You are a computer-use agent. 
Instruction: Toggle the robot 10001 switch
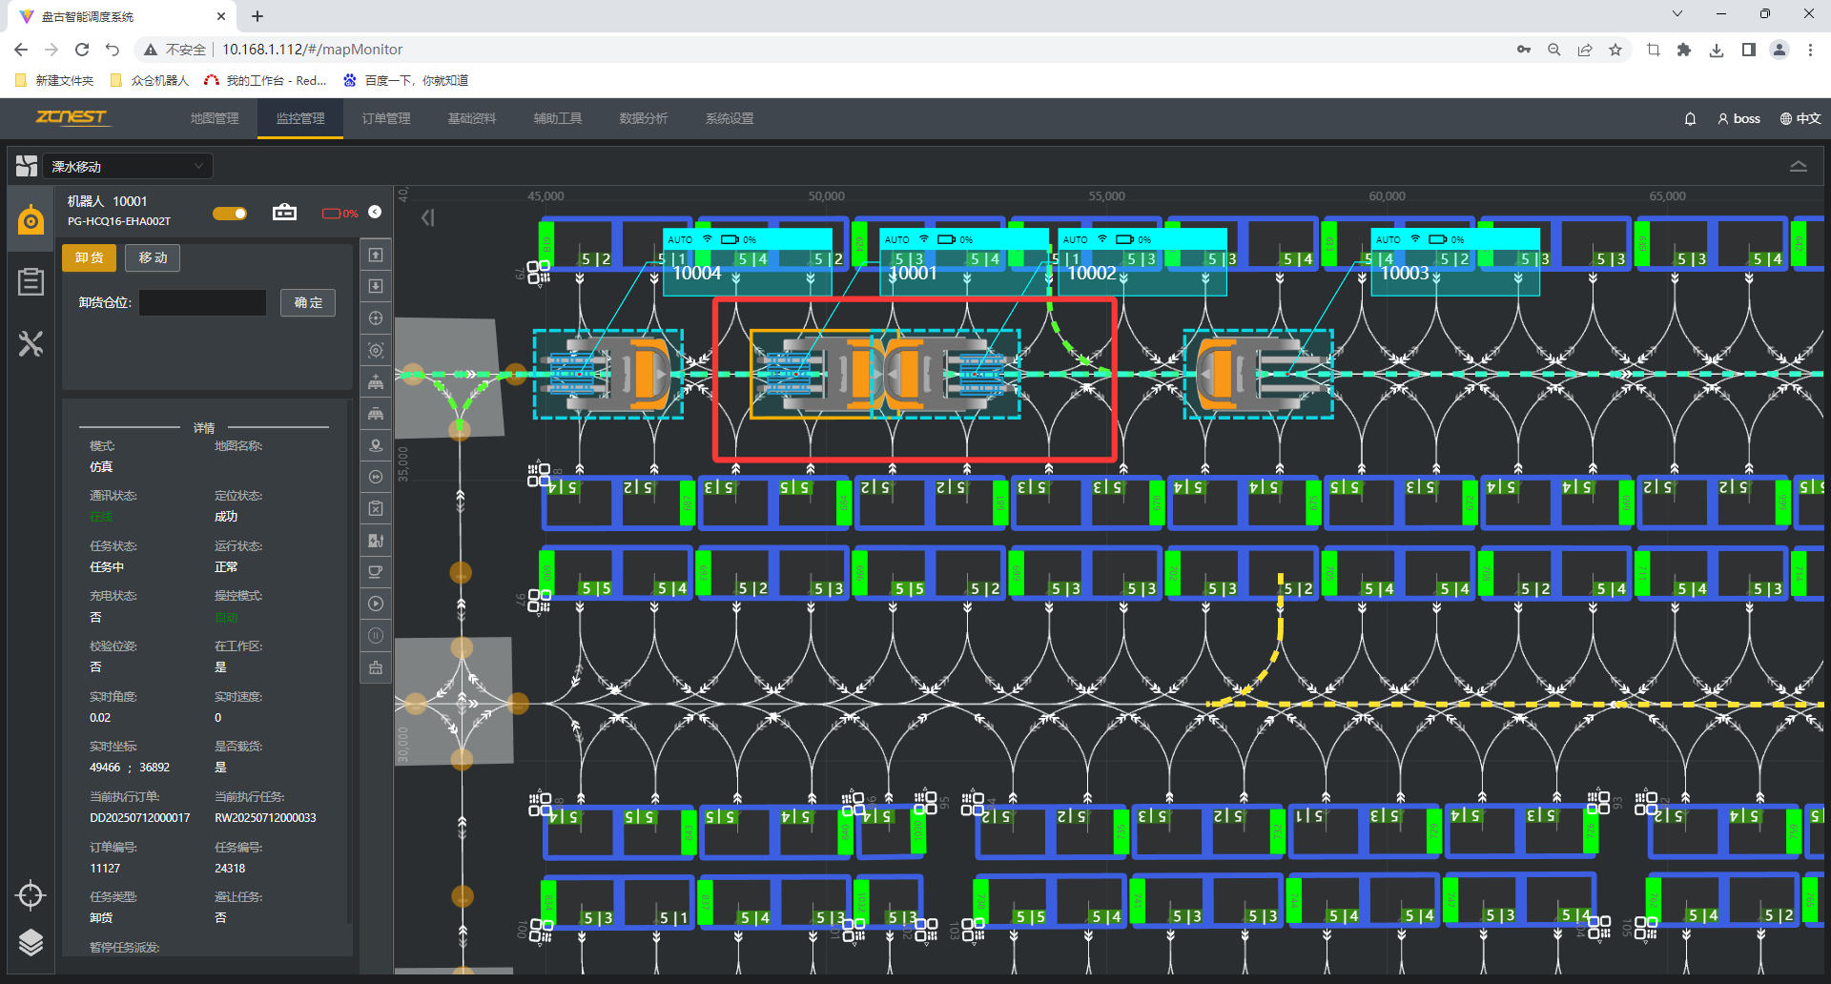point(230,214)
